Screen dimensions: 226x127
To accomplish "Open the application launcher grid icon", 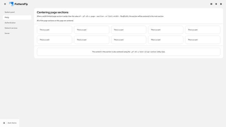I will tap(211, 4).
